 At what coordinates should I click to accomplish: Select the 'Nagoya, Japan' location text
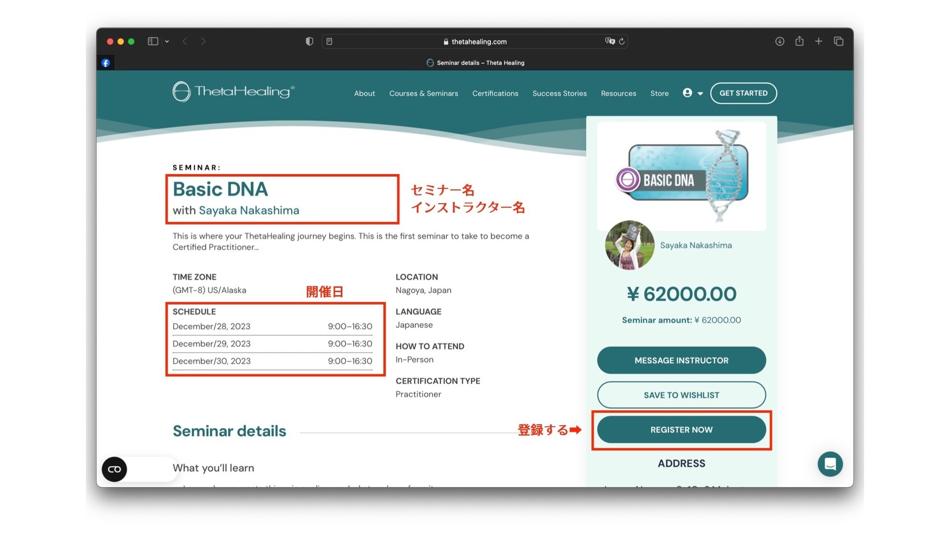click(x=424, y=290)
